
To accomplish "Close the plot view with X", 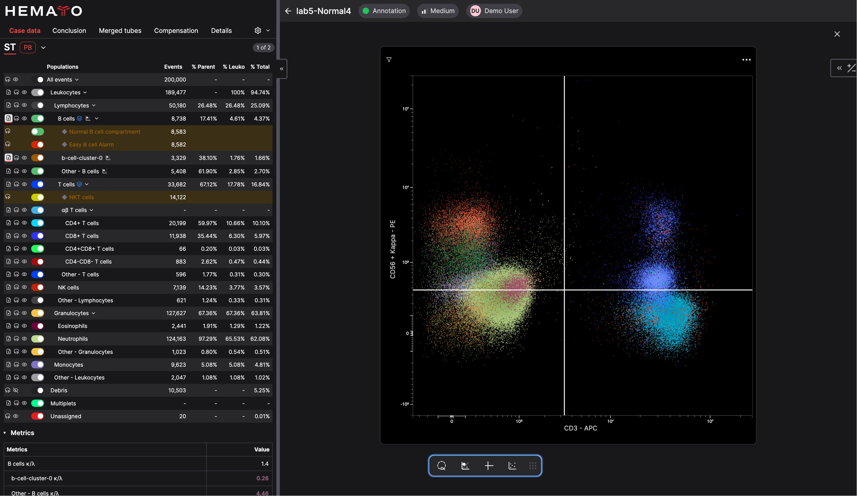I will (x=837, y=34).
